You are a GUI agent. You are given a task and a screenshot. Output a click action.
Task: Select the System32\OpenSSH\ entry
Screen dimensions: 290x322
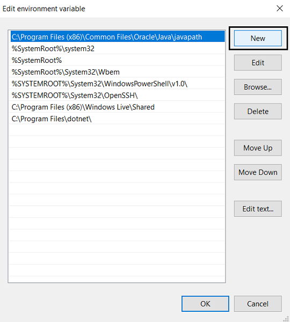coord(118,96)
